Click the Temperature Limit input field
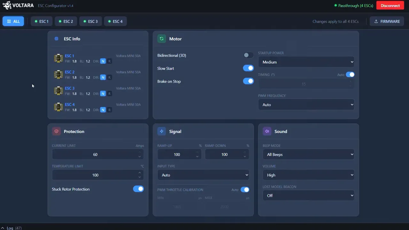This screenshot has height=230, width=409. pyautogui.click(x=98, y=175)
